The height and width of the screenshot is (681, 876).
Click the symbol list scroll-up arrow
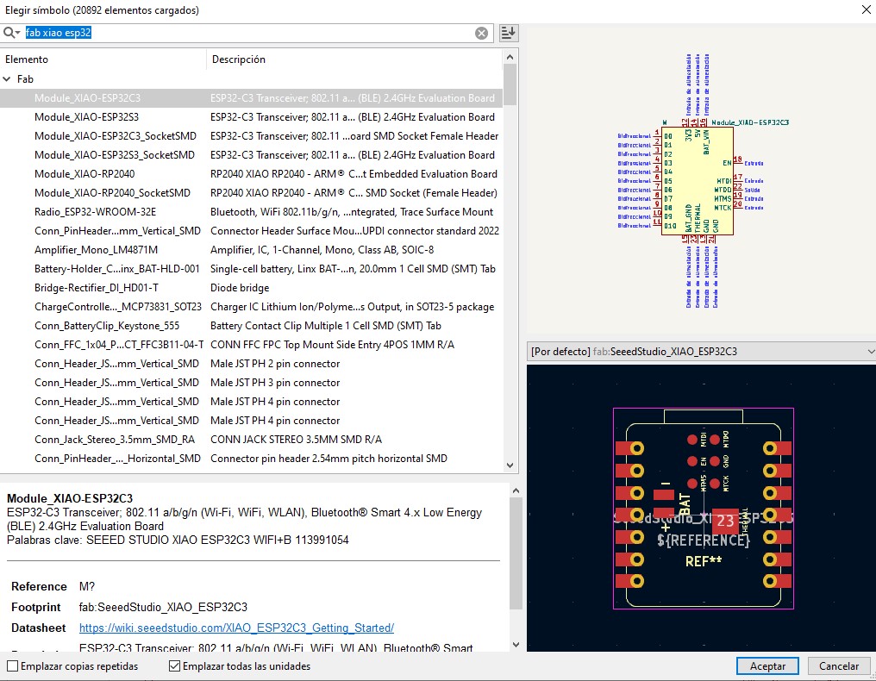coord(510,57)
